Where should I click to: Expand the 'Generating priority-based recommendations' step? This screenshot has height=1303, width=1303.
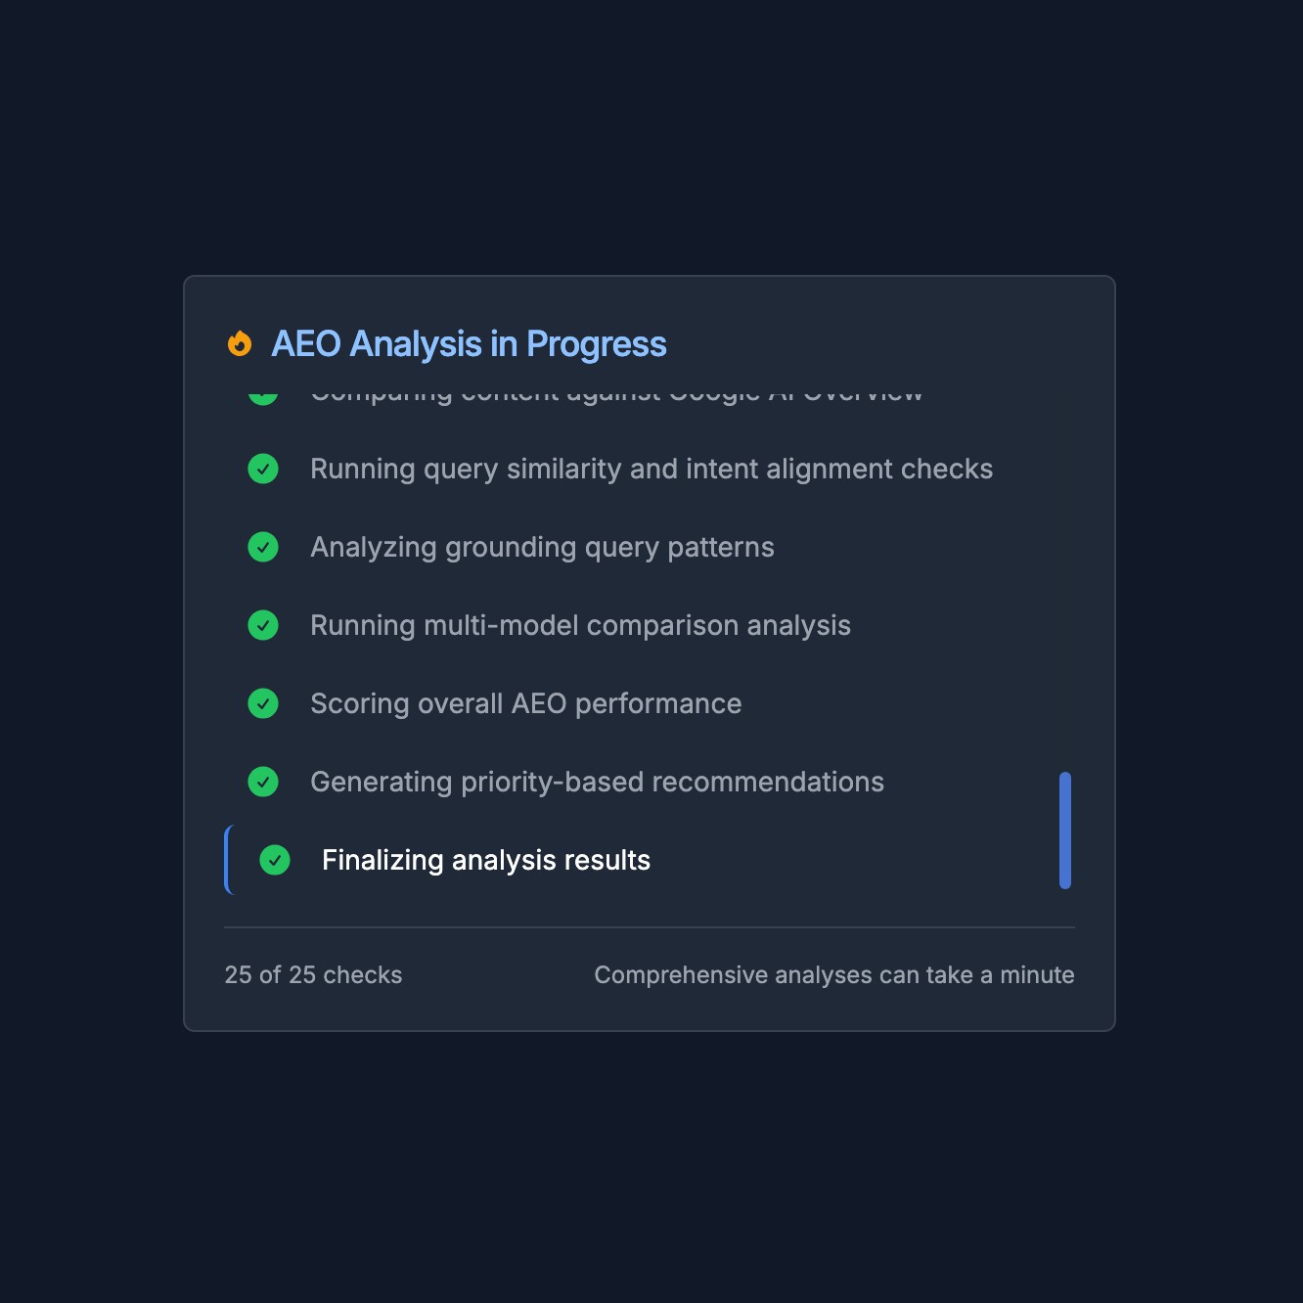[x=597, y=782]
